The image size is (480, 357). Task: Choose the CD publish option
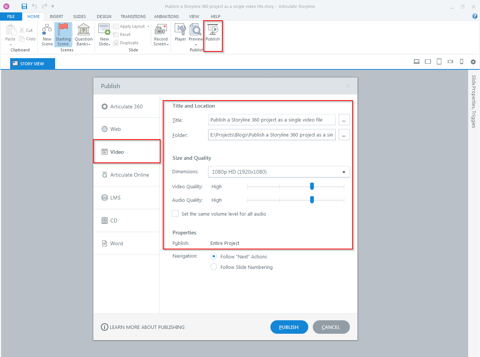tap(126, 220)
